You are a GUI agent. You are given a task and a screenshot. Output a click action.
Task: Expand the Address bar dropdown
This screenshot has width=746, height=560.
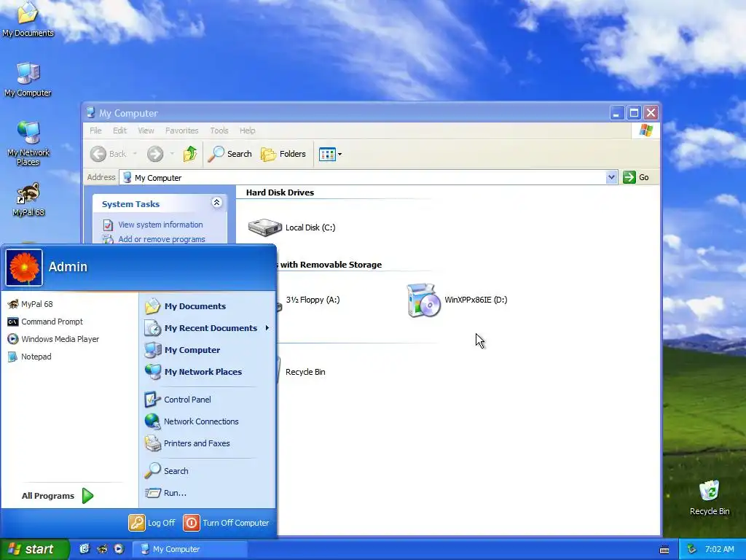pos(611,178)
